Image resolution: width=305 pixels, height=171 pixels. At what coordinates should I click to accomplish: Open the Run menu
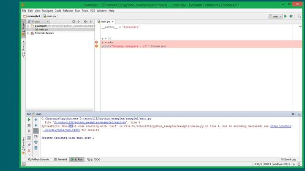coord(77,10)
